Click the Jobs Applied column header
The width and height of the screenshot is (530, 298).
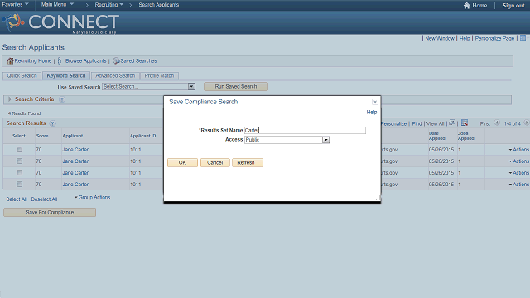click(x=466, y=136)
